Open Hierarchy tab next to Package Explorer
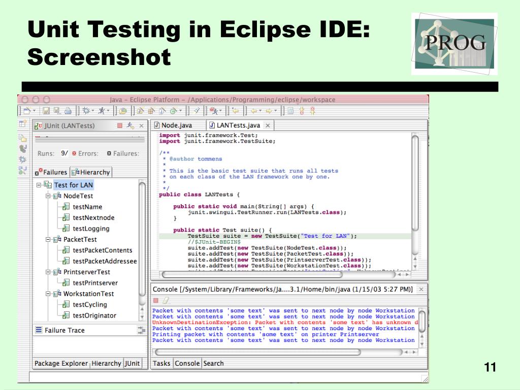The image size is (520, 390). coord(106,363)
